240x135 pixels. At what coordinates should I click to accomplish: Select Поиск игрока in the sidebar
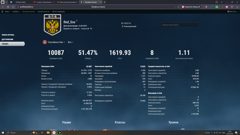pyautogui.click(x=8, y=35)
